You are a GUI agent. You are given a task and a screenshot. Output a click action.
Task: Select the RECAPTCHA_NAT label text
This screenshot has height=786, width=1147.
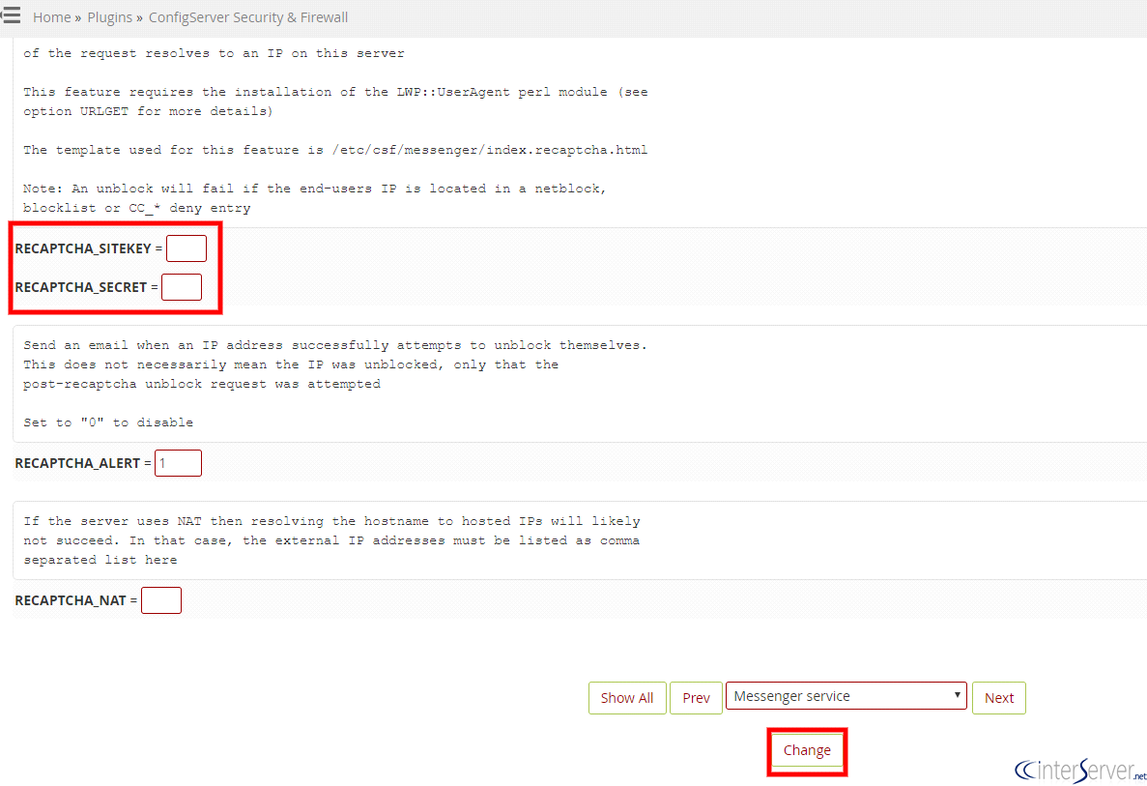click(x=71, y=600)
